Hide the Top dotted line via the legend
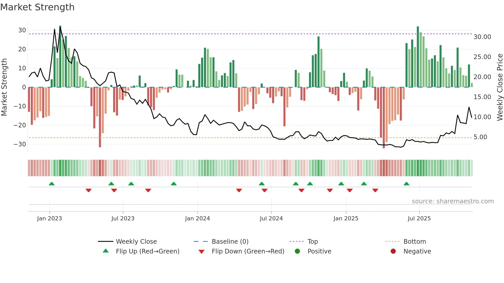This screenshot has width=504, height=283. click(x=312, y=241)
